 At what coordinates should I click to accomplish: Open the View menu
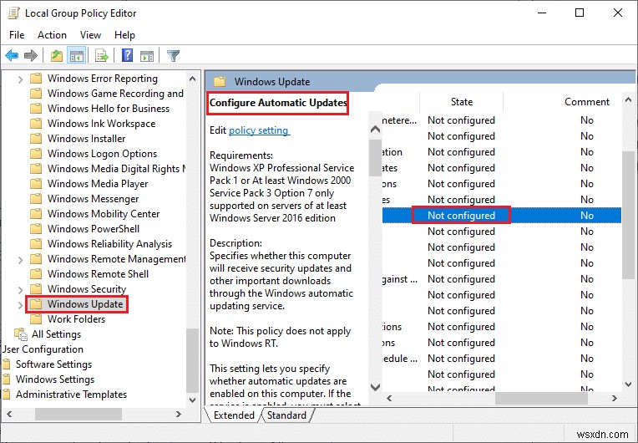[90, 35]
